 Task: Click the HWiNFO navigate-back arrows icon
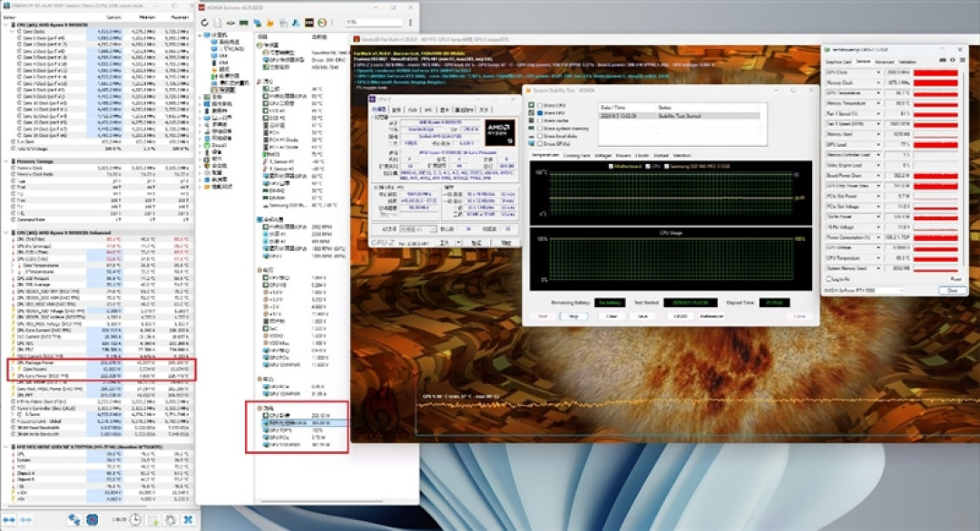pyautogui.click(x=9, y=520)
